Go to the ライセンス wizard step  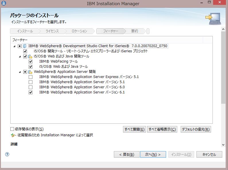[x=52, y=31]
